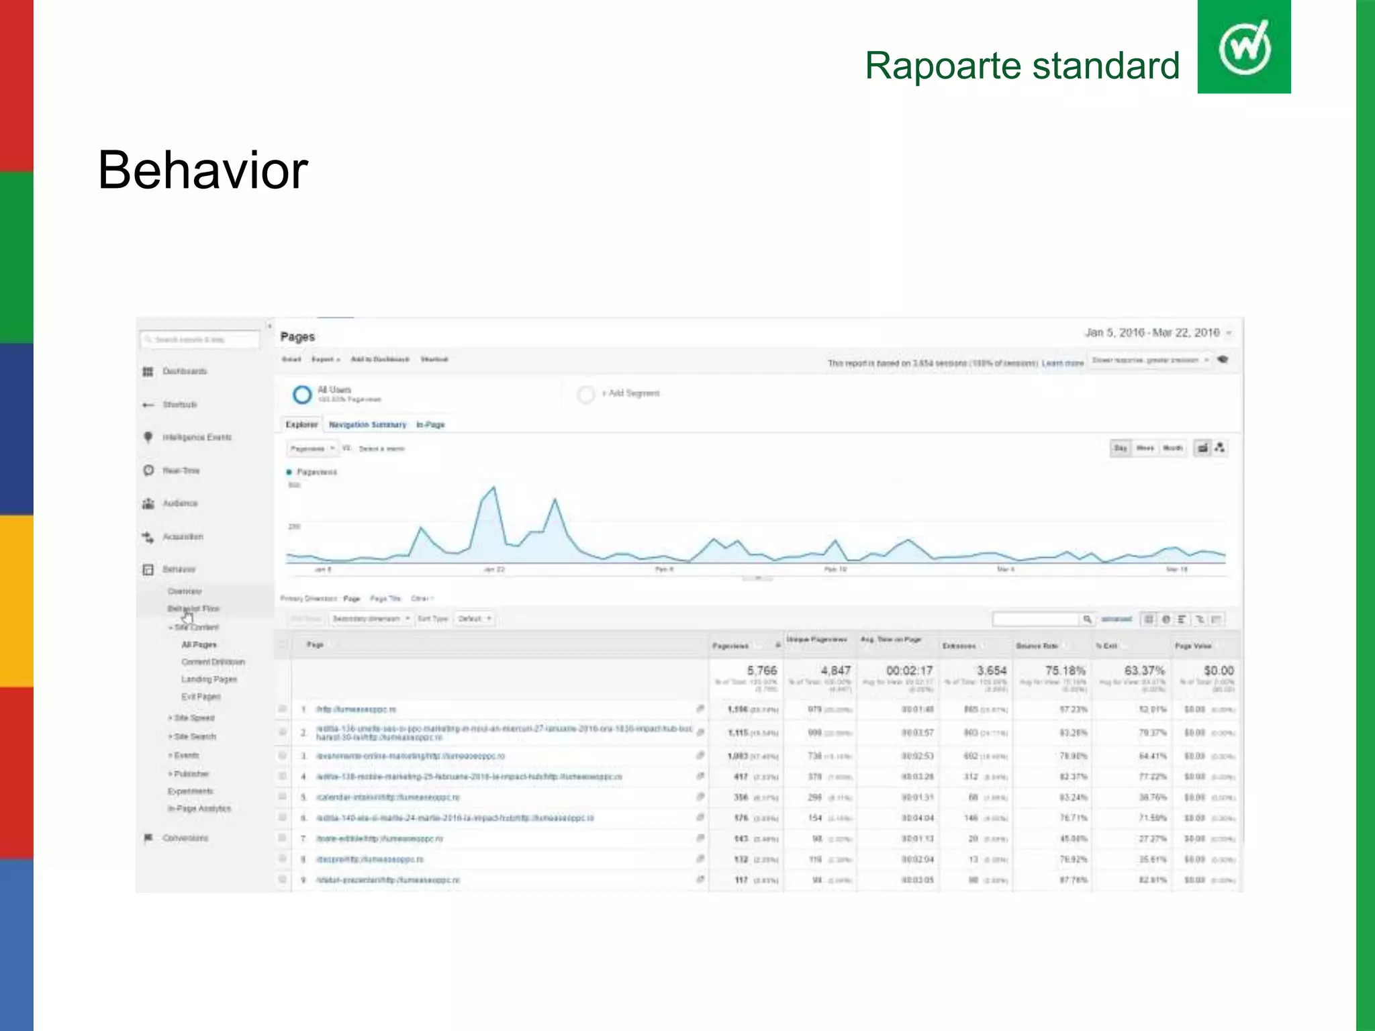
Task: Open row 9 page link-out icon
Action: [x=700, y=879]
